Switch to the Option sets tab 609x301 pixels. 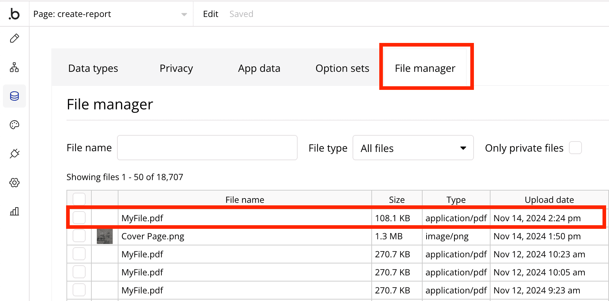pyautogui.click(x=342, y=68)
